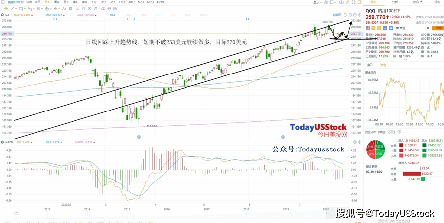
Task: Toggle the DIF 0.409 line
Action: click(24, 142)
